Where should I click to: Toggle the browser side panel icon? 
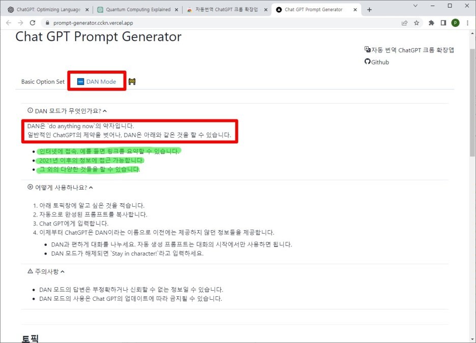tap(443, 23)
